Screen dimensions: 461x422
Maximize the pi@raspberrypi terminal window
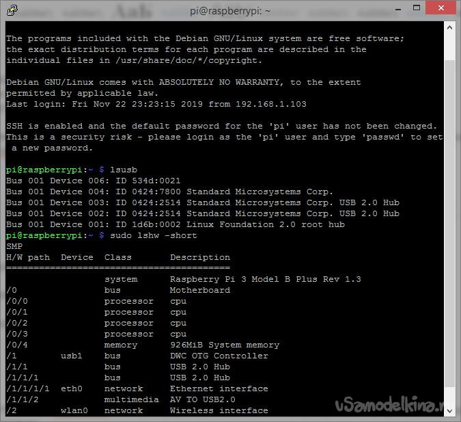pos(417,8)
